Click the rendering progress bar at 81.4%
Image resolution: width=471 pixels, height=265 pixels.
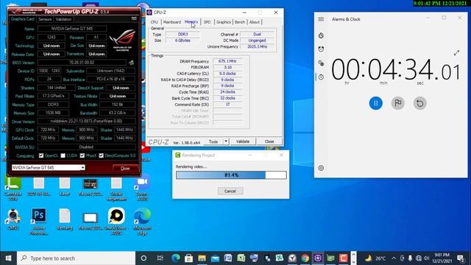231,175
